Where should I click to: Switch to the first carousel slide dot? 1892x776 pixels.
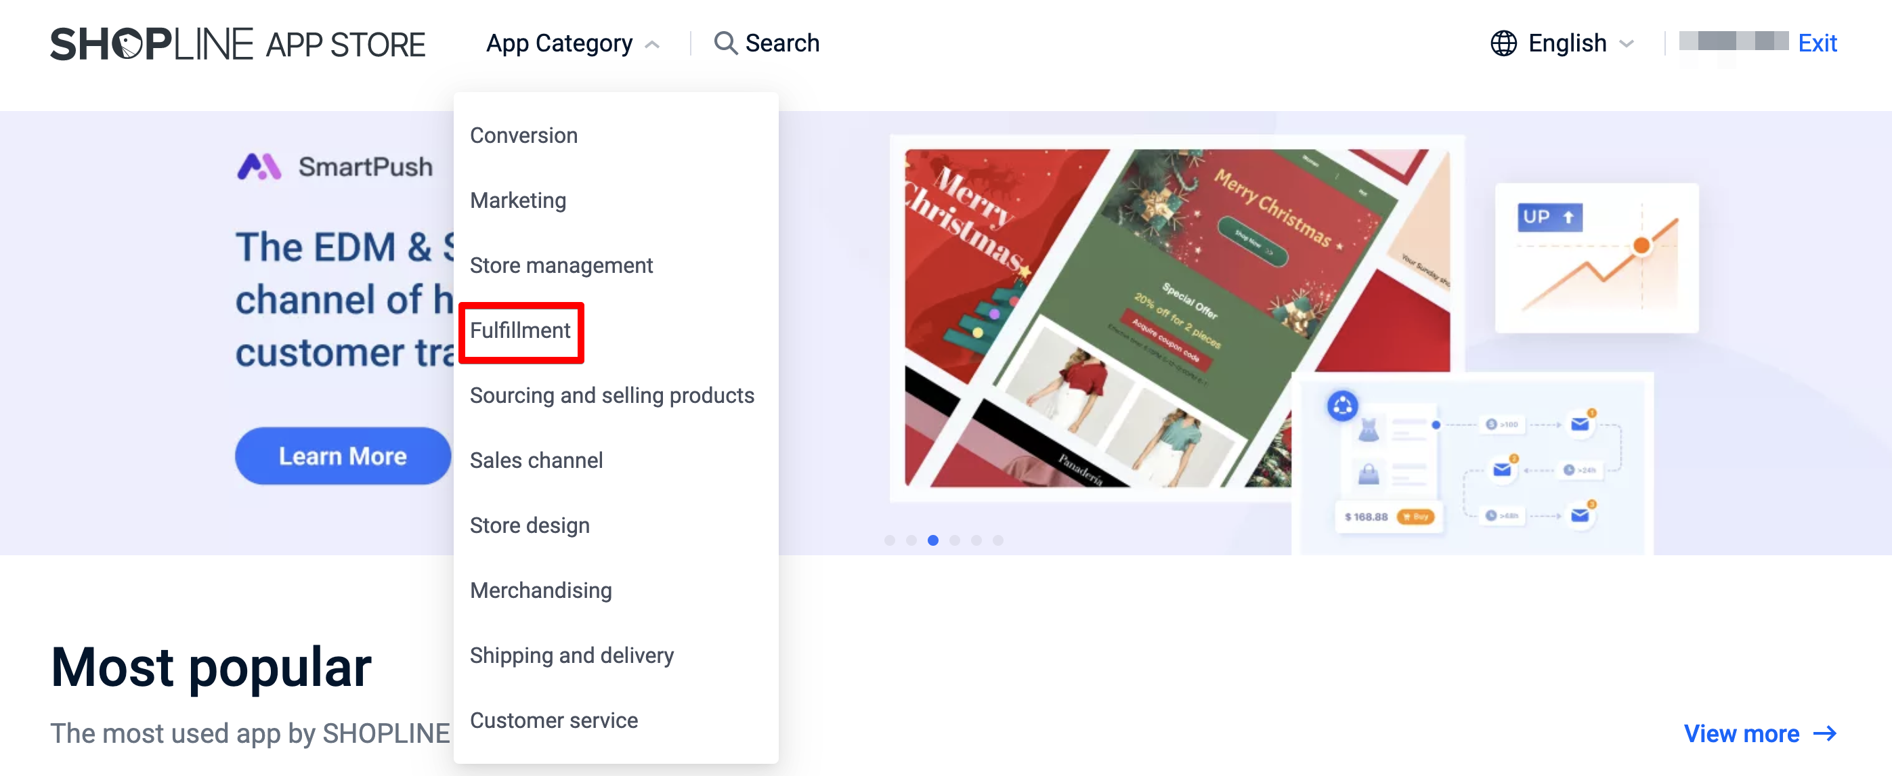889,540
